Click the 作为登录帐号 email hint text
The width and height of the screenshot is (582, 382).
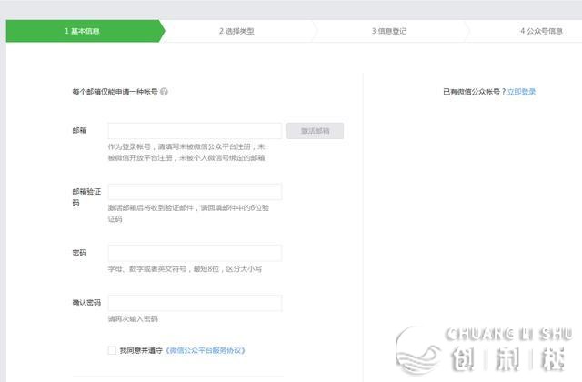(x=186, y=152)
